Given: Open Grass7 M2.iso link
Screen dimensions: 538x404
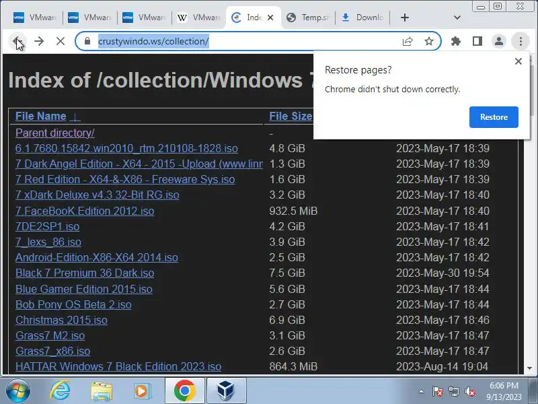Looking at the screenshot, I should [50, 335].
